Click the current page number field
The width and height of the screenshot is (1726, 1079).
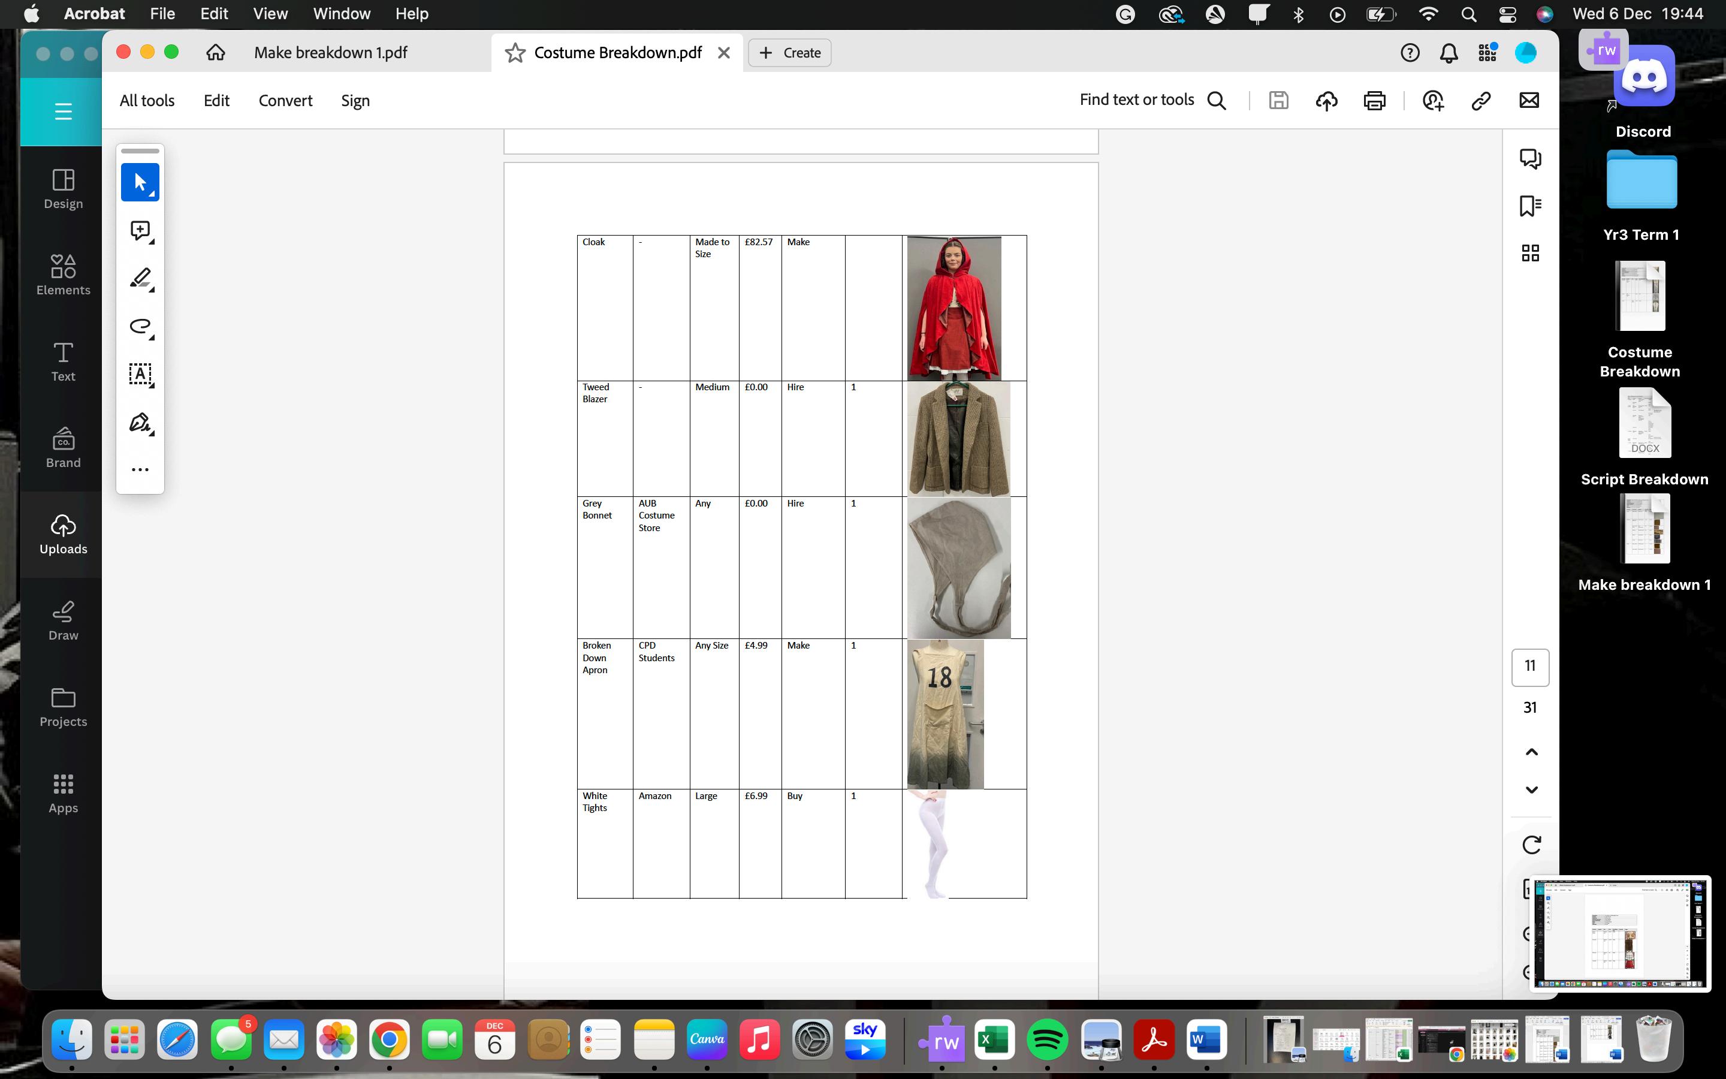(1530, 667)
